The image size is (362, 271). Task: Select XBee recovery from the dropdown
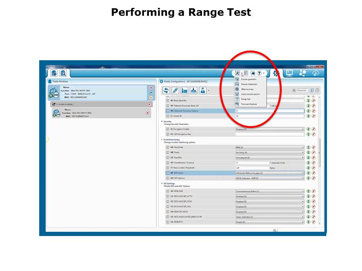pos(247,89)
